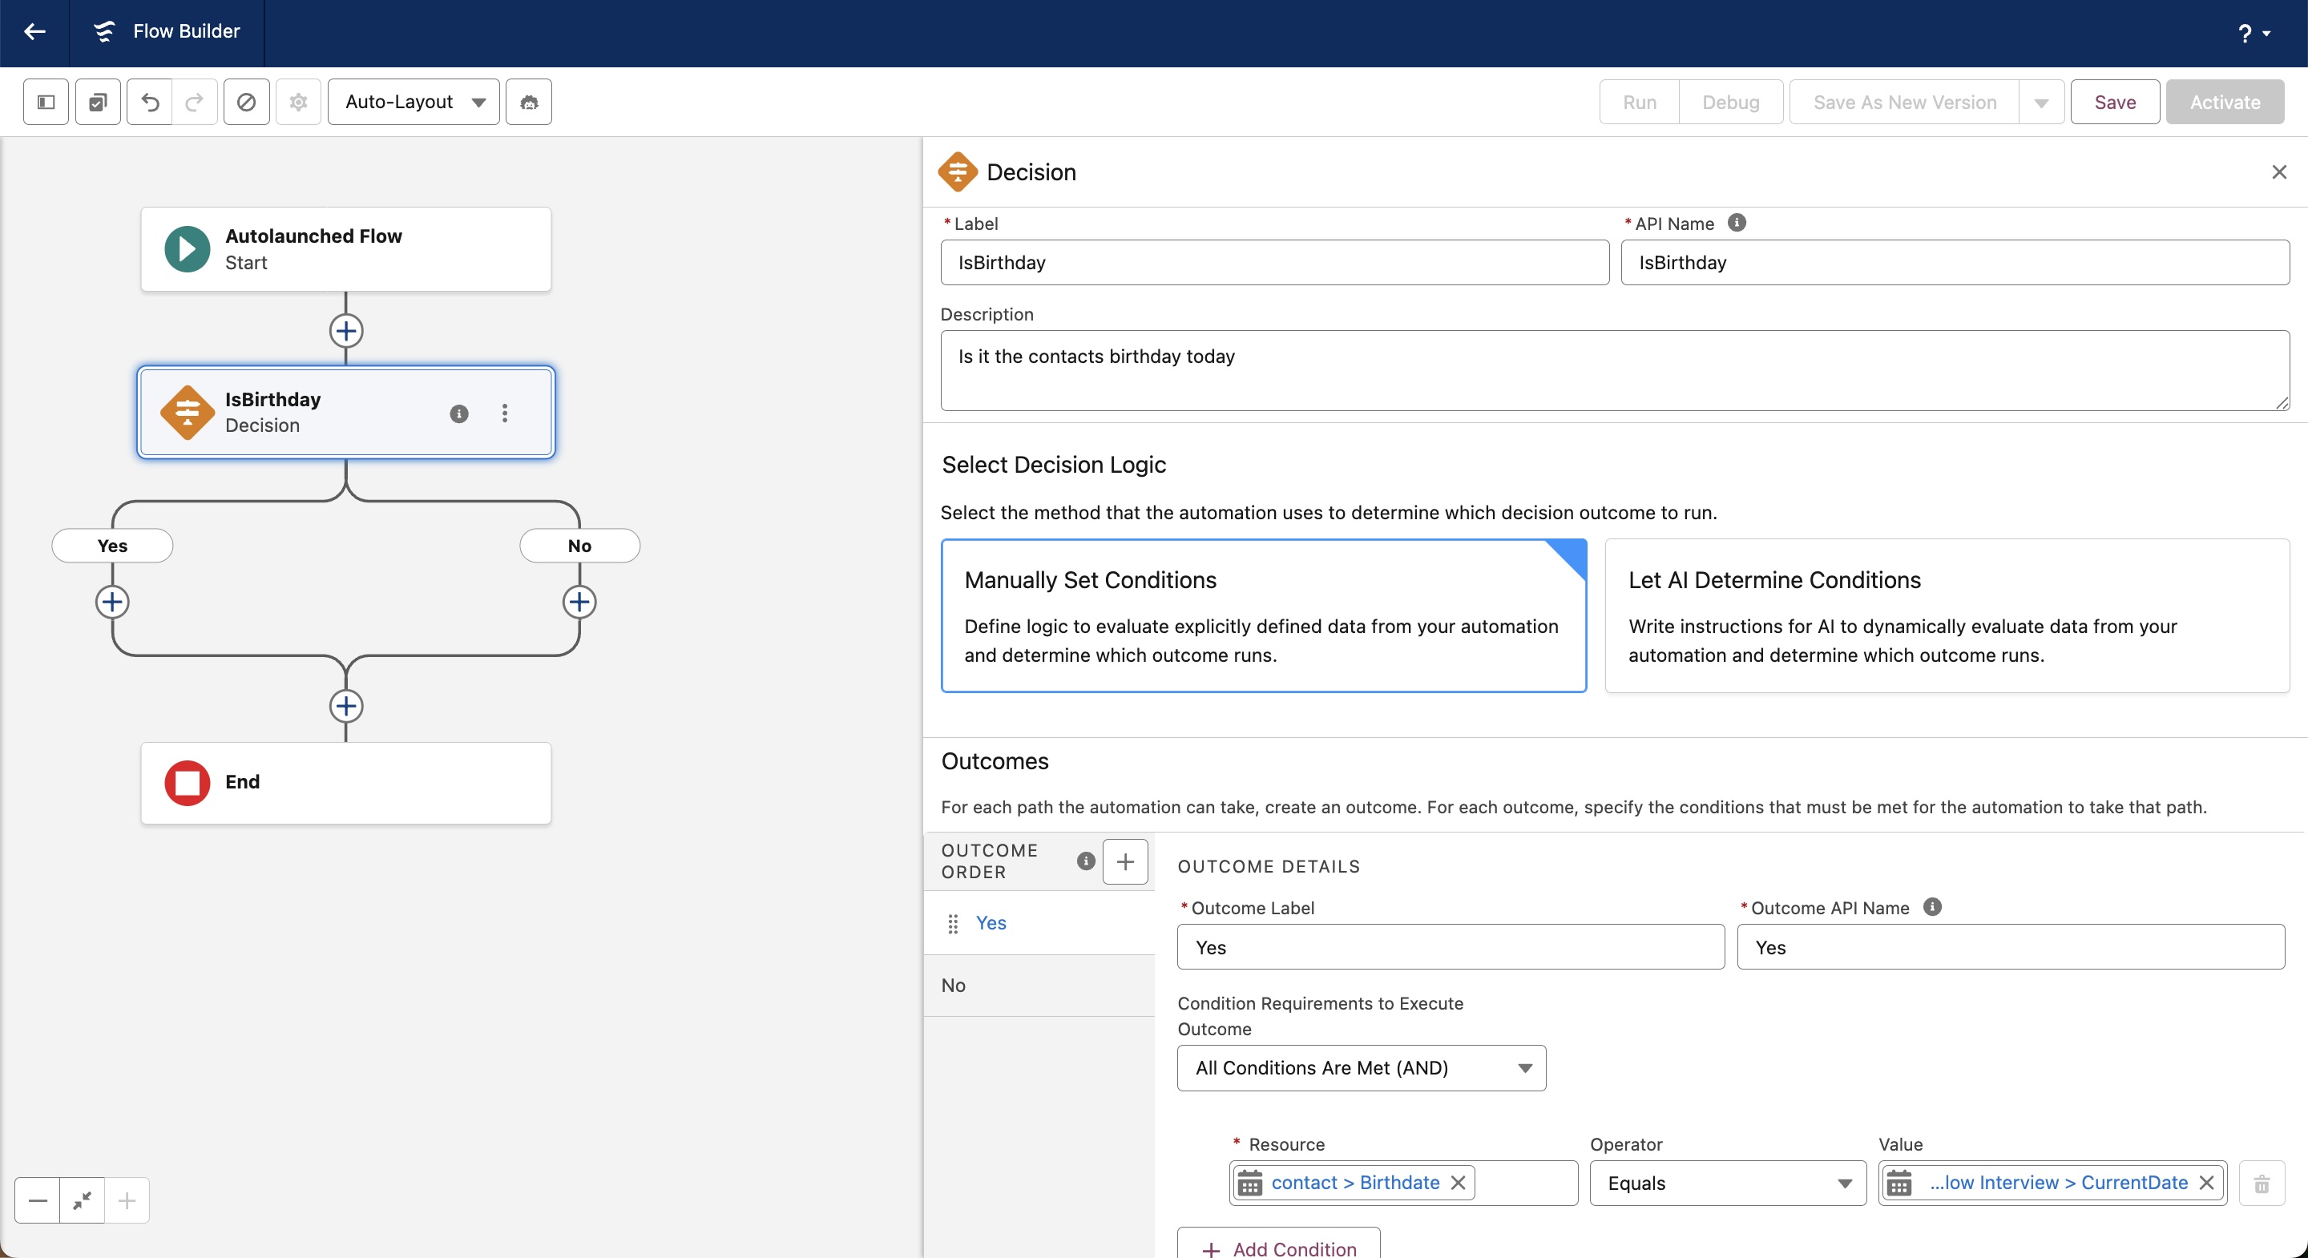Expand the Equals operator dropdown
This screenshot has height=1258, width=2308.
[1726, 1183]
